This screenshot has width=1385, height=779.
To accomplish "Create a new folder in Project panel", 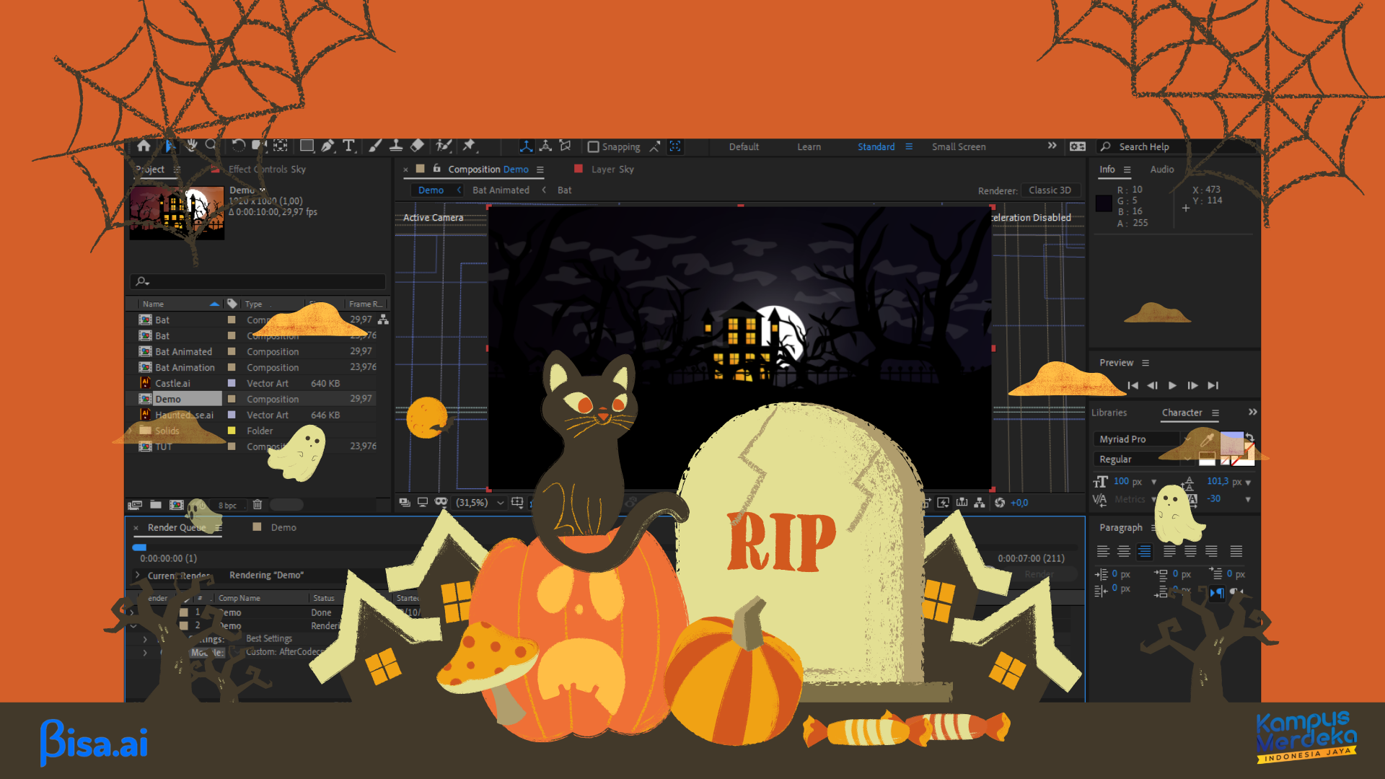I will (x=156, y=505).
